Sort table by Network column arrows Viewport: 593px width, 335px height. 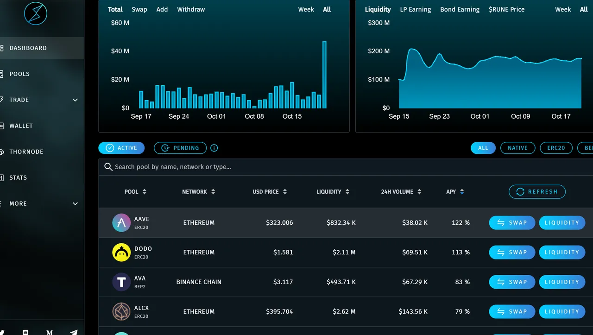pos(213,192)
